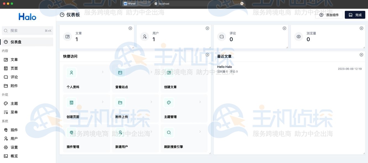
Task: Click the 完成 button
Action: [355, 15]
